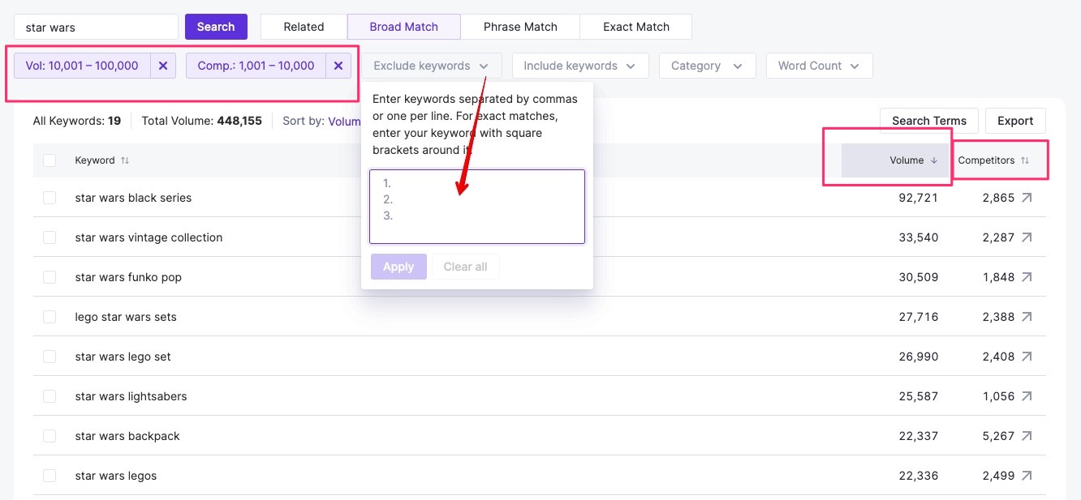Viewport: 1081px width, 500px height.
Task: Expand the Word Count dropdown
Action: tap(818, 66)
